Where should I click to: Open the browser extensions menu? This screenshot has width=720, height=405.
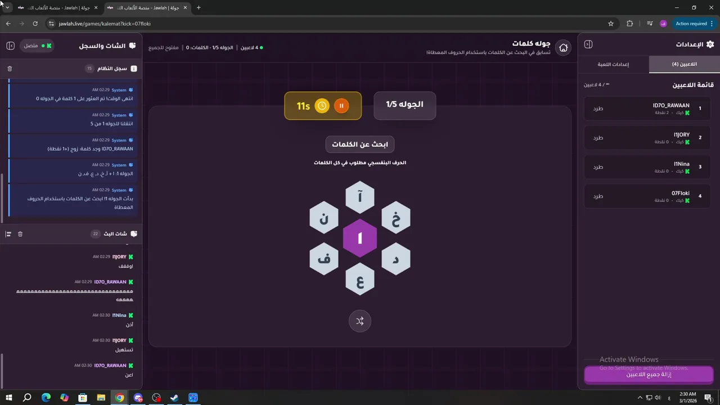coord(629,24)
